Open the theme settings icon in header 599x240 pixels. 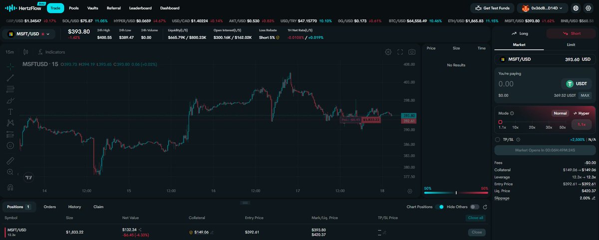click(590, 8)
